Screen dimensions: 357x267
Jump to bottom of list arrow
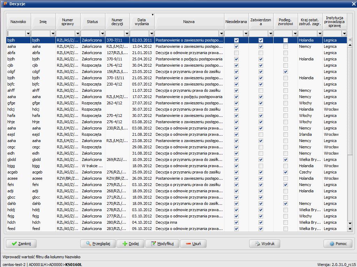click(x=350, y=229)
